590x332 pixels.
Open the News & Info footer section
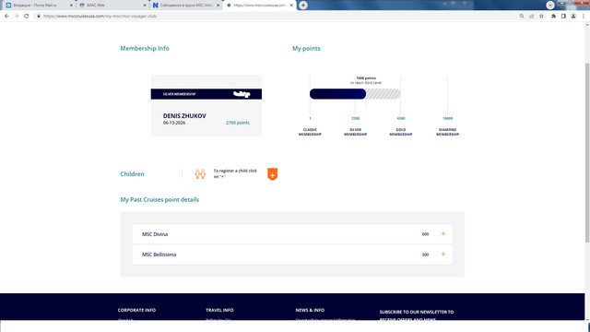tap(310, 310)
